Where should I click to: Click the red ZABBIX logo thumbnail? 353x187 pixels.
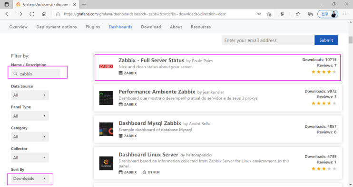[106, 66]
